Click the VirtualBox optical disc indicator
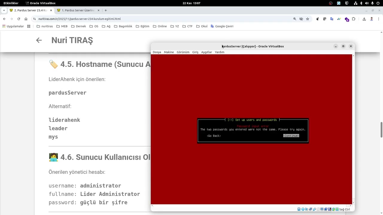Image resolution: width=383 pixels, height=215 pixels. pos(303,209)
